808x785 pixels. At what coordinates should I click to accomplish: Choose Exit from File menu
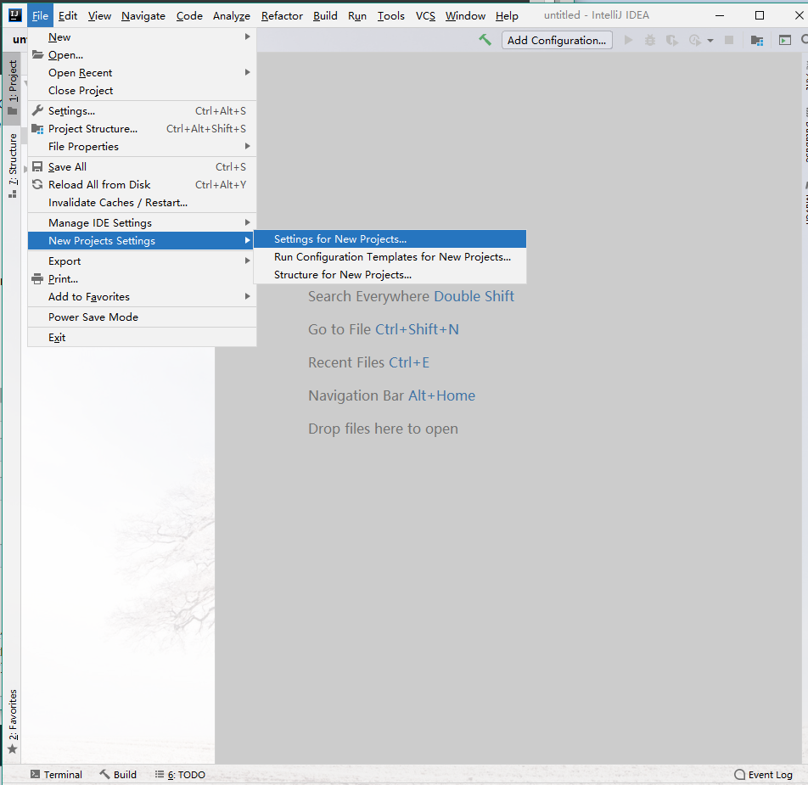[142, 338]
